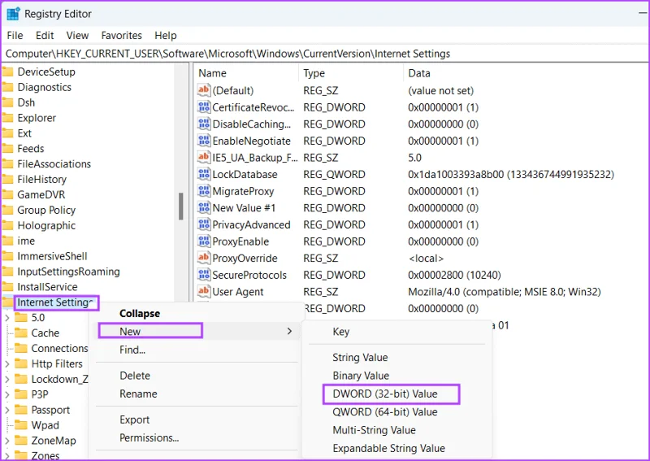This screenshot has height=461, width=650.
Task: Click the Holographic folder icon
Action: click(7, 225)
